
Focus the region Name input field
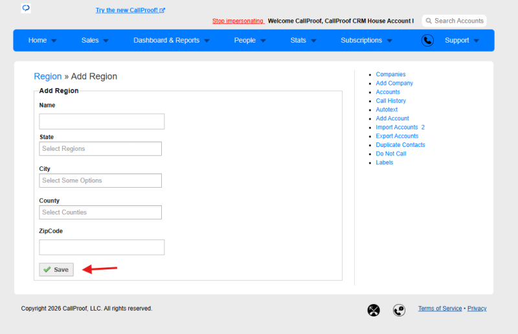tap(102, 121)
